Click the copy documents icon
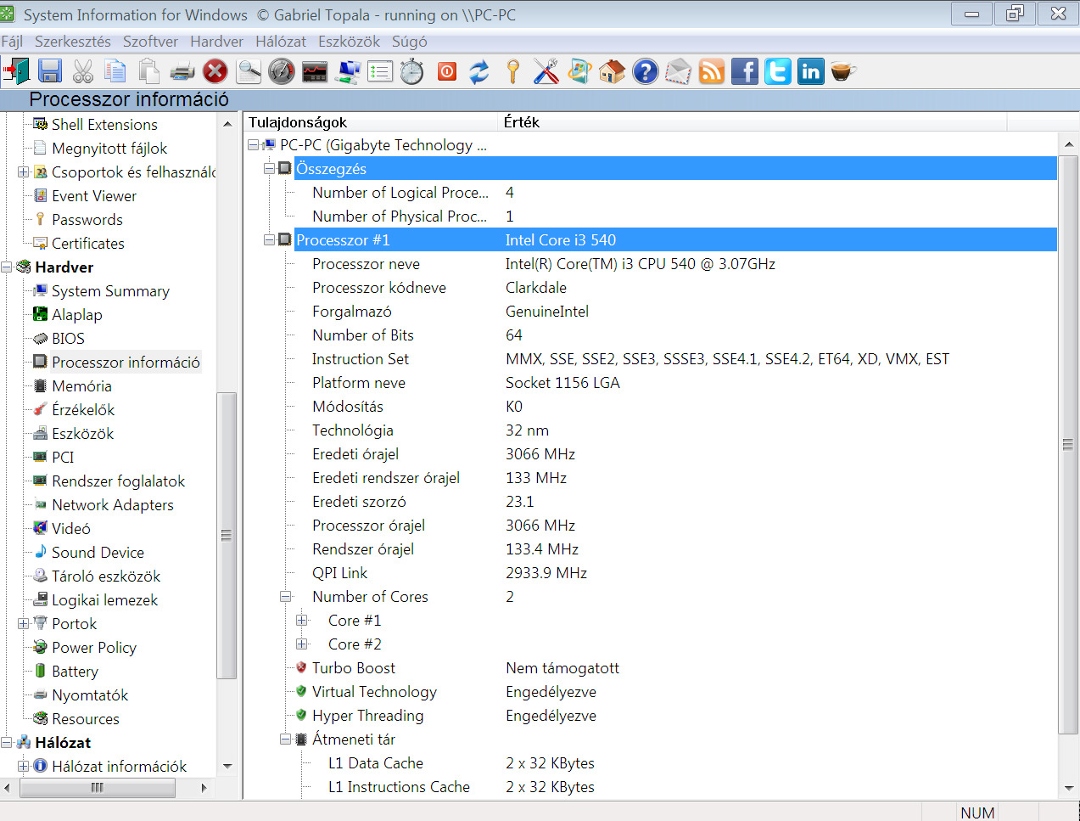This screenshot has width=1080, height=821. click(x=115, y=72)
